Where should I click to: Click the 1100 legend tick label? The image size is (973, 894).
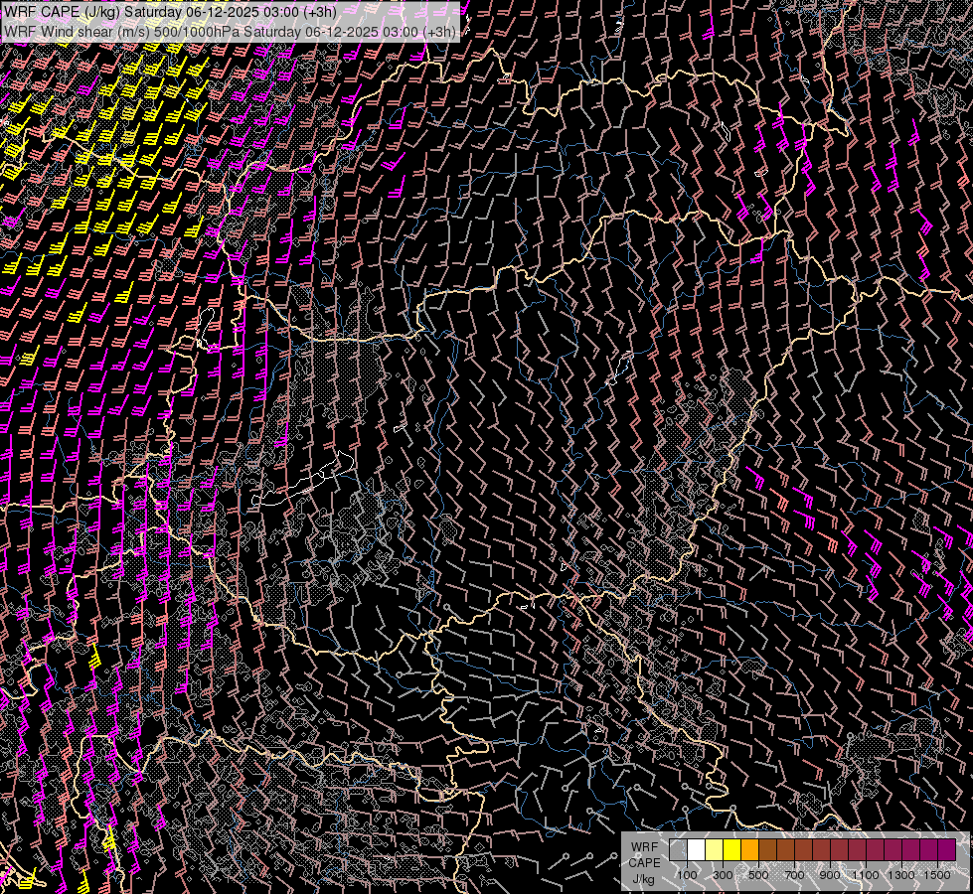(866, 875)
